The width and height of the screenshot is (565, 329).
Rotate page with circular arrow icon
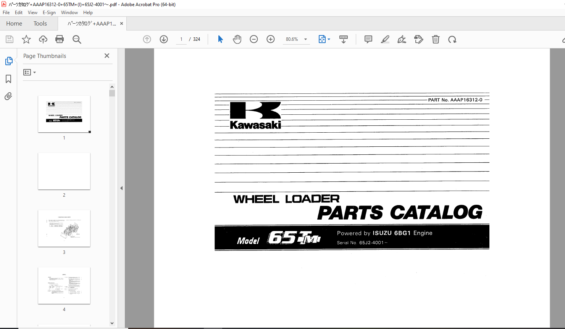[452, 39]
